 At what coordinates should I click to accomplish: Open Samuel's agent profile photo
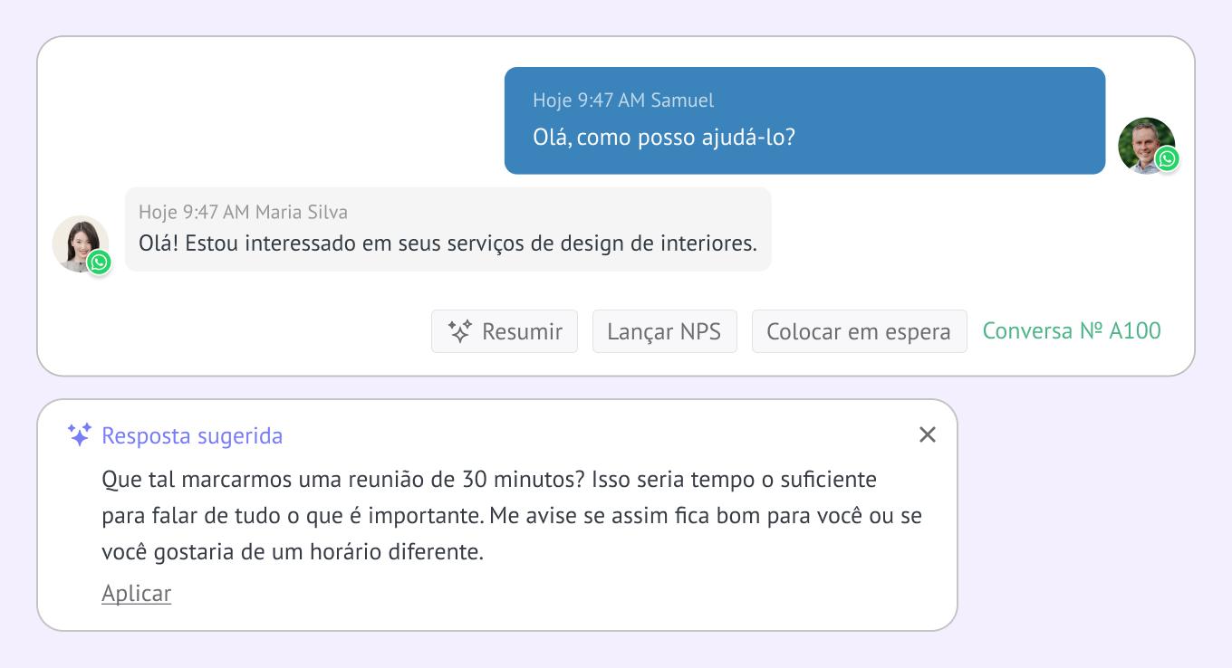point(1144,143)
